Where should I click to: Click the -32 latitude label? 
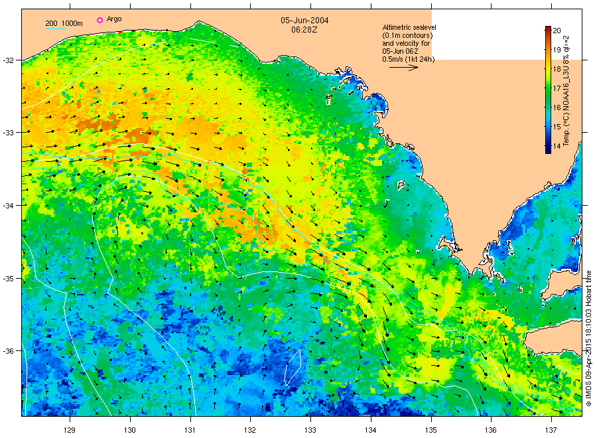[x=9, y=60]
